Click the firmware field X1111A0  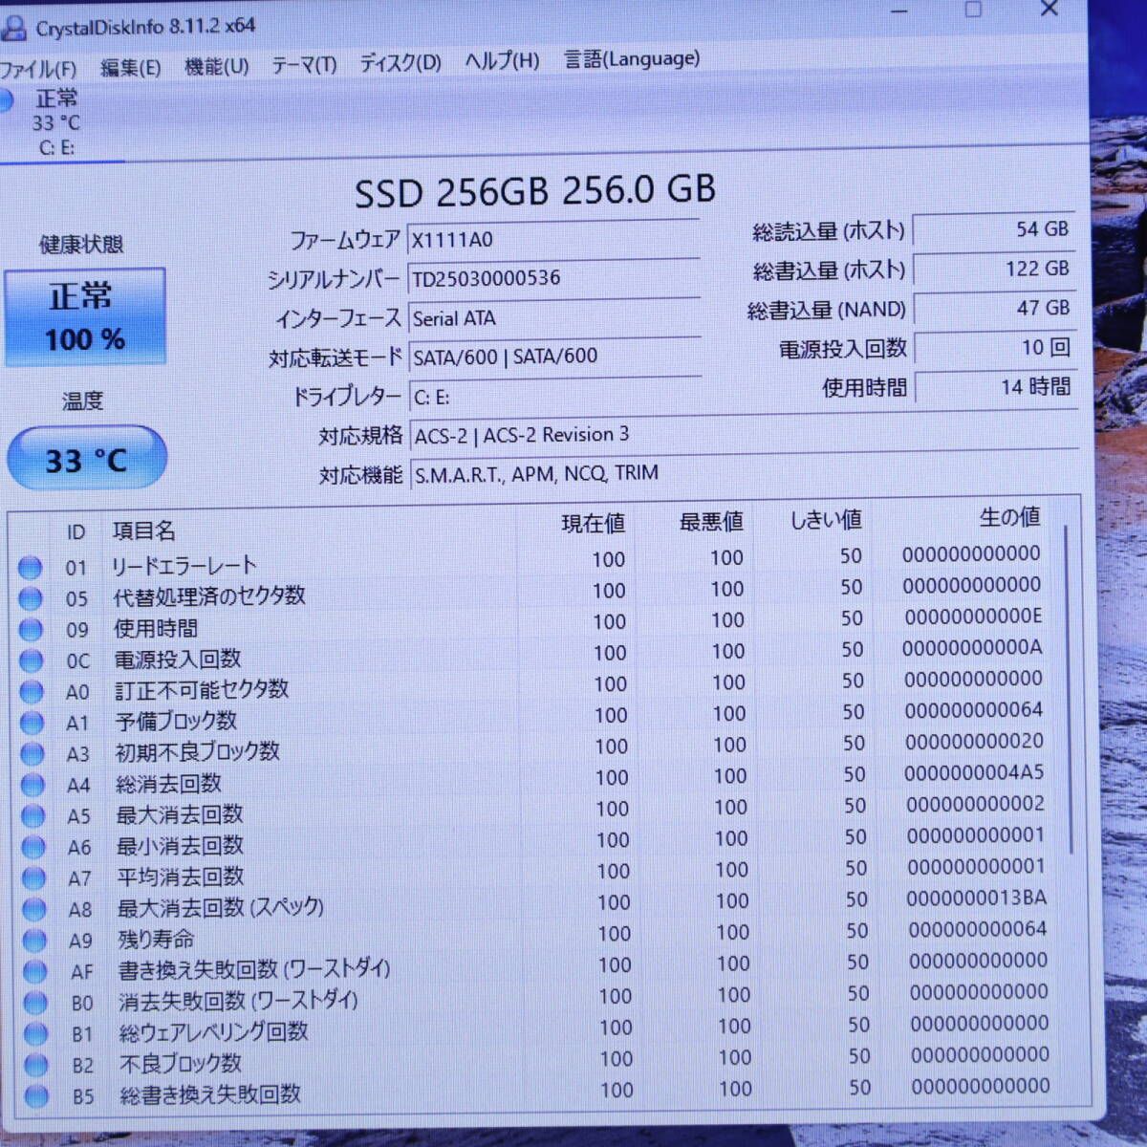click(553, 238)
